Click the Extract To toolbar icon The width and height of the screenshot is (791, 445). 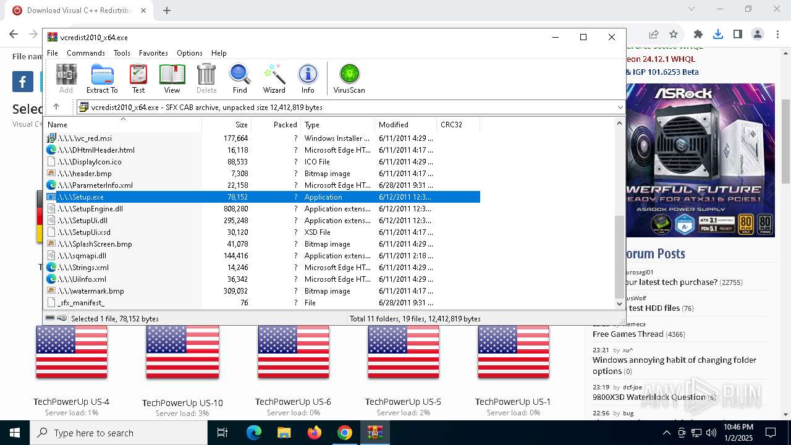[102, 78]
